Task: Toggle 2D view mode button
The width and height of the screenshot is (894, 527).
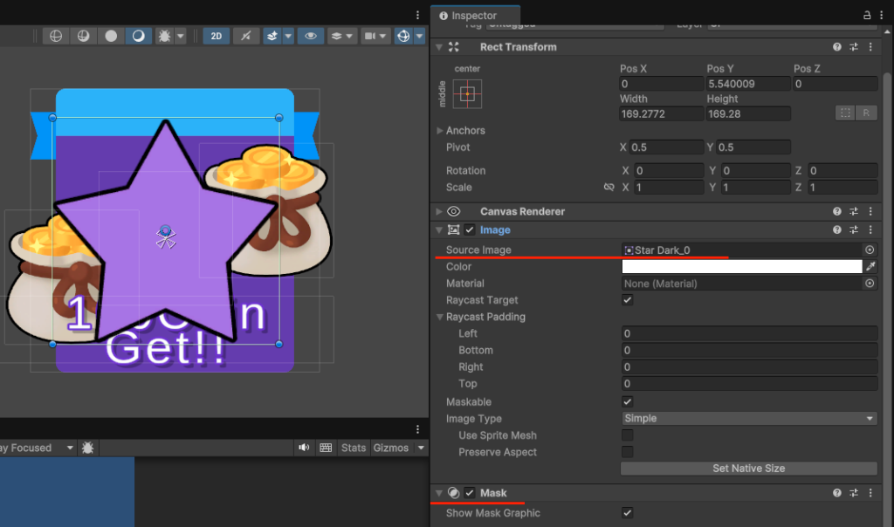Action: tap(217, 36)
